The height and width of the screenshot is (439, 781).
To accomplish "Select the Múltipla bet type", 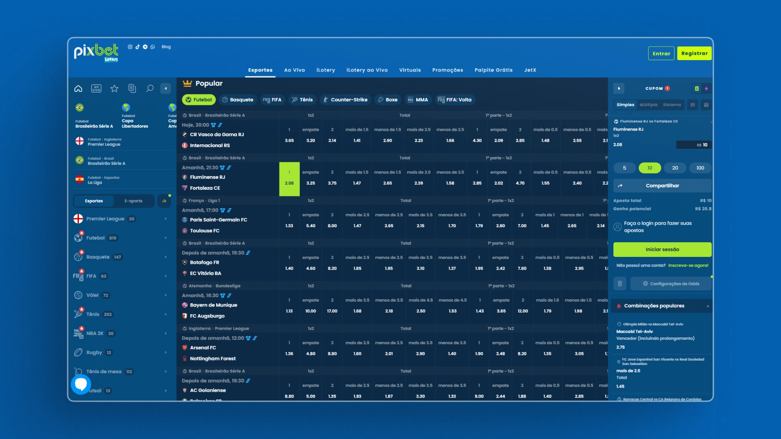I will [648, 104].
